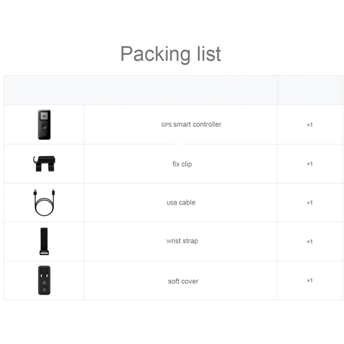Click the ×1 quantity for GPS controller
The width and height of the screenshot is (344, 344).
click(309, 125)
